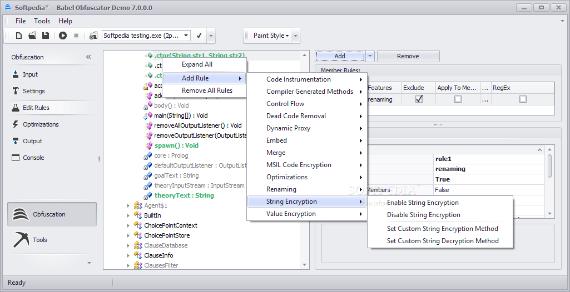Click the method icon next to main(String[])

pos(148,116)
